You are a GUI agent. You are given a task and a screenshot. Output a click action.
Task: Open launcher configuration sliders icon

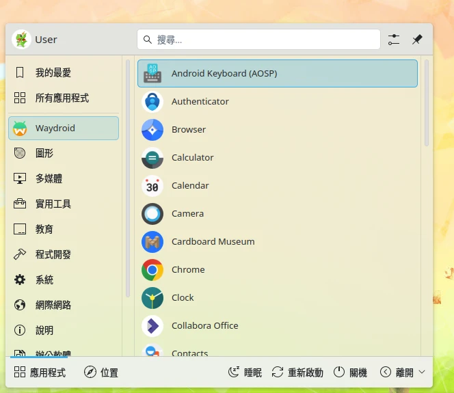[x=394, y=40]
